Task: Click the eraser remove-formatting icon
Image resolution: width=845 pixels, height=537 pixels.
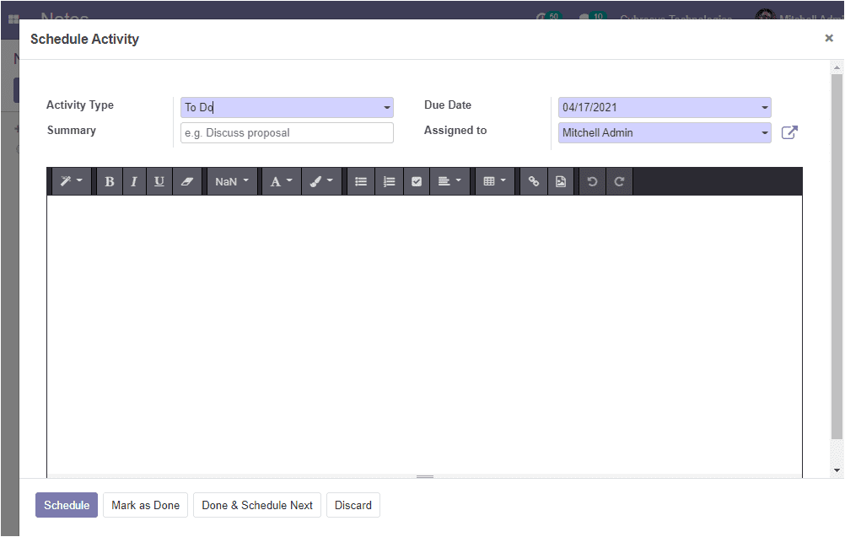Action: click(187, 181)
